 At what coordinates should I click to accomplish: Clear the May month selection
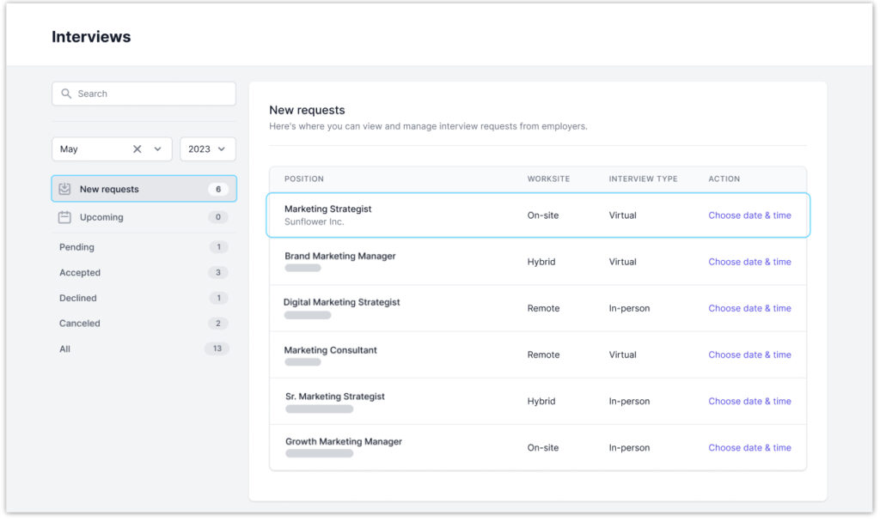[x=137, y=148]
